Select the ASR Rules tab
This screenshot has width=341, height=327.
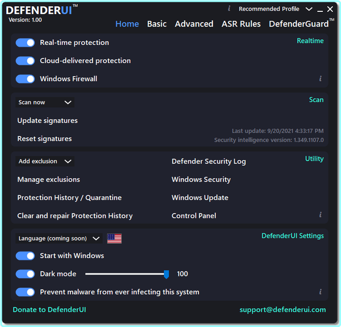241,24
